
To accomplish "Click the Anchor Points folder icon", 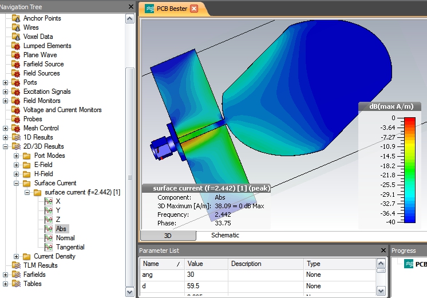I will coord(16,18).
